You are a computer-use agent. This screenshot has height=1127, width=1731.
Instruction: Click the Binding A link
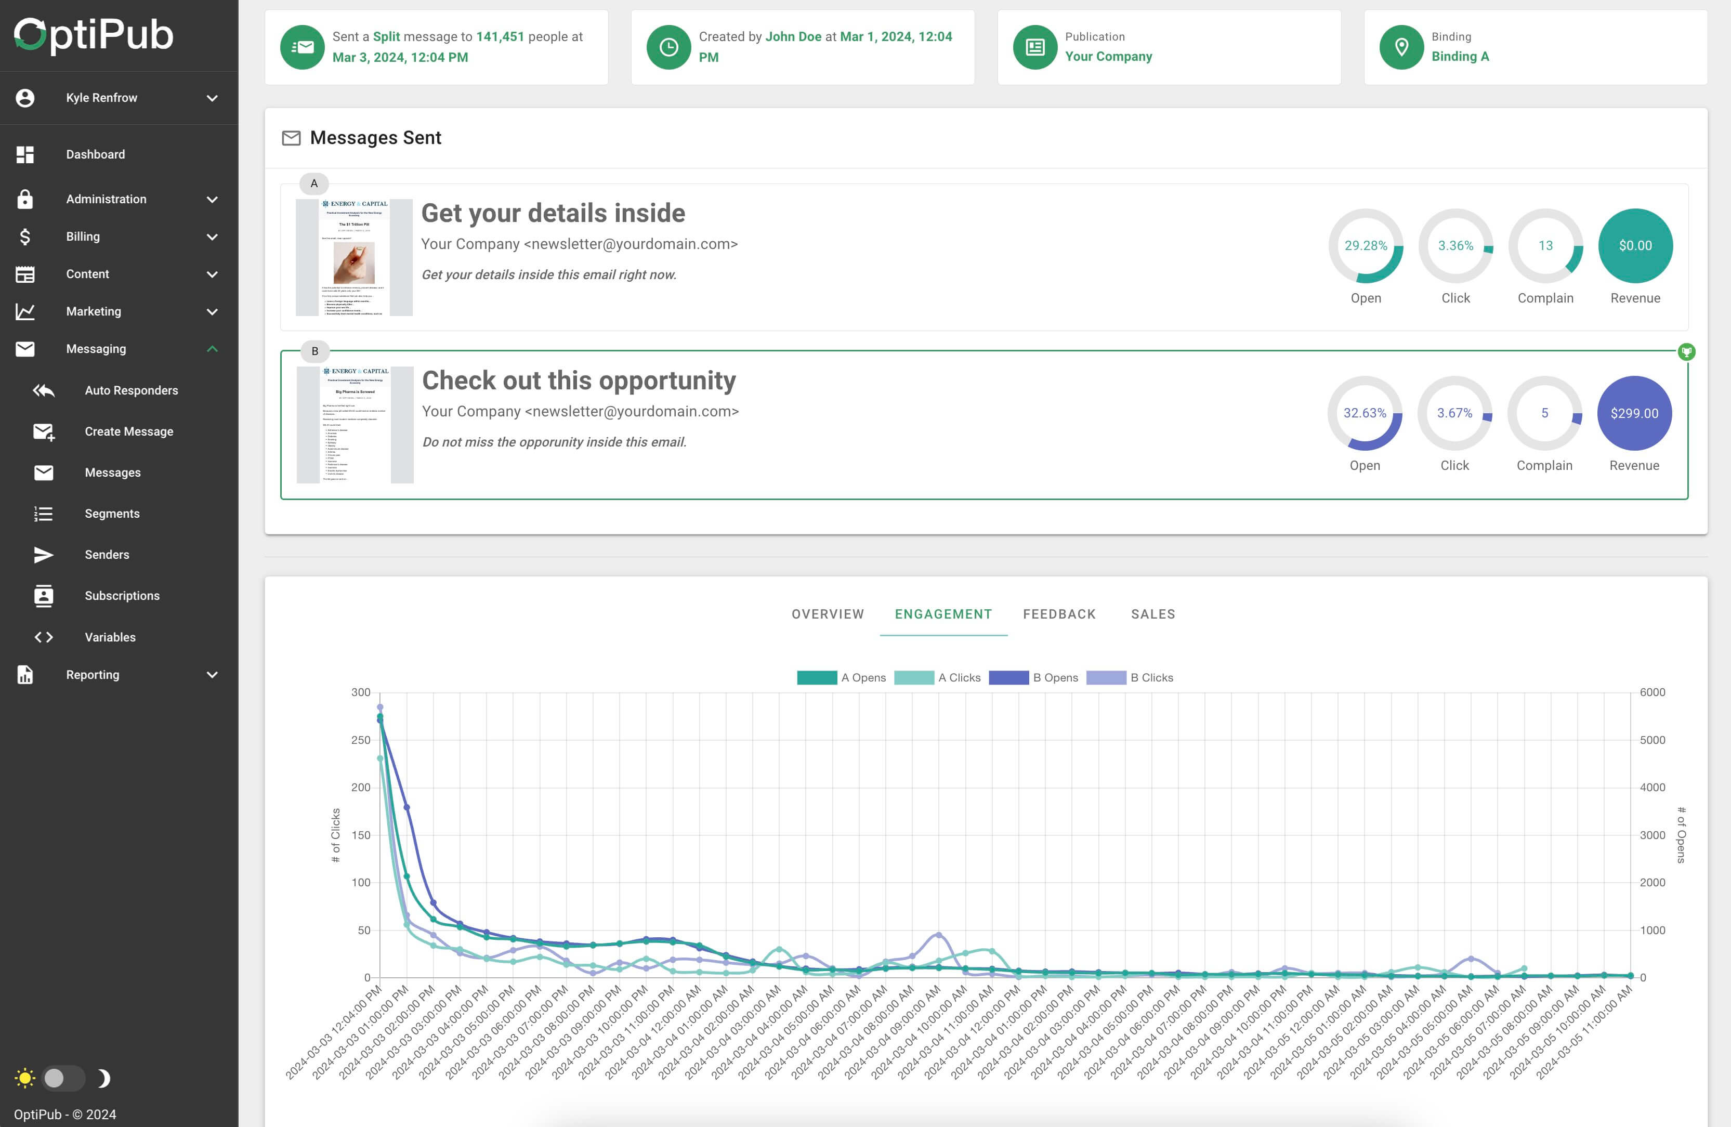tap(1460, 57)
